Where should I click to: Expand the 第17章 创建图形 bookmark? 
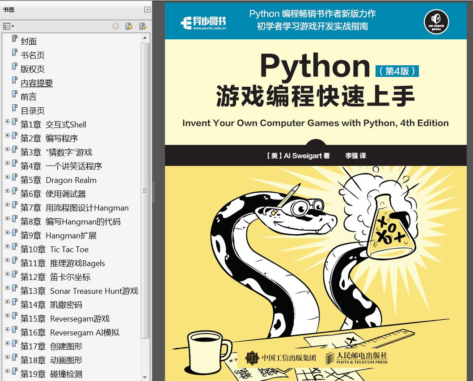[x=8, y=343]
